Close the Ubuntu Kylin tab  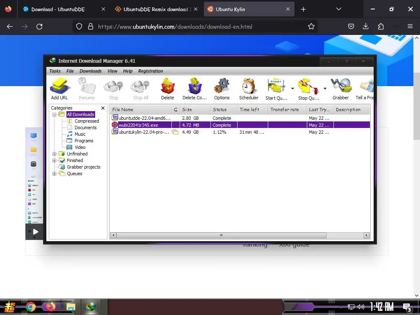coord(288,9)
